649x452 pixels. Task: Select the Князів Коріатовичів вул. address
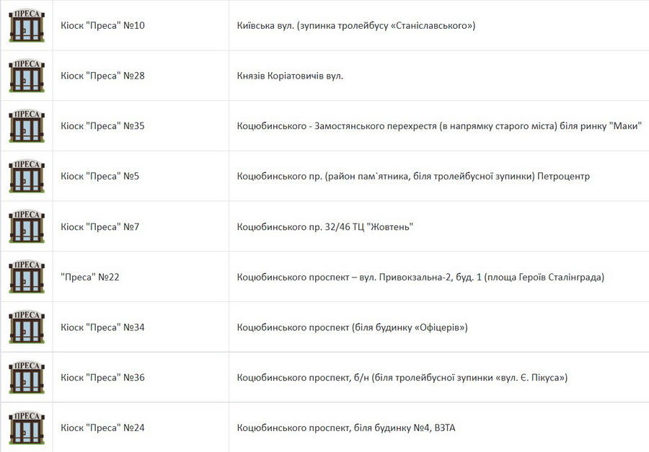[x=290, y=76]
